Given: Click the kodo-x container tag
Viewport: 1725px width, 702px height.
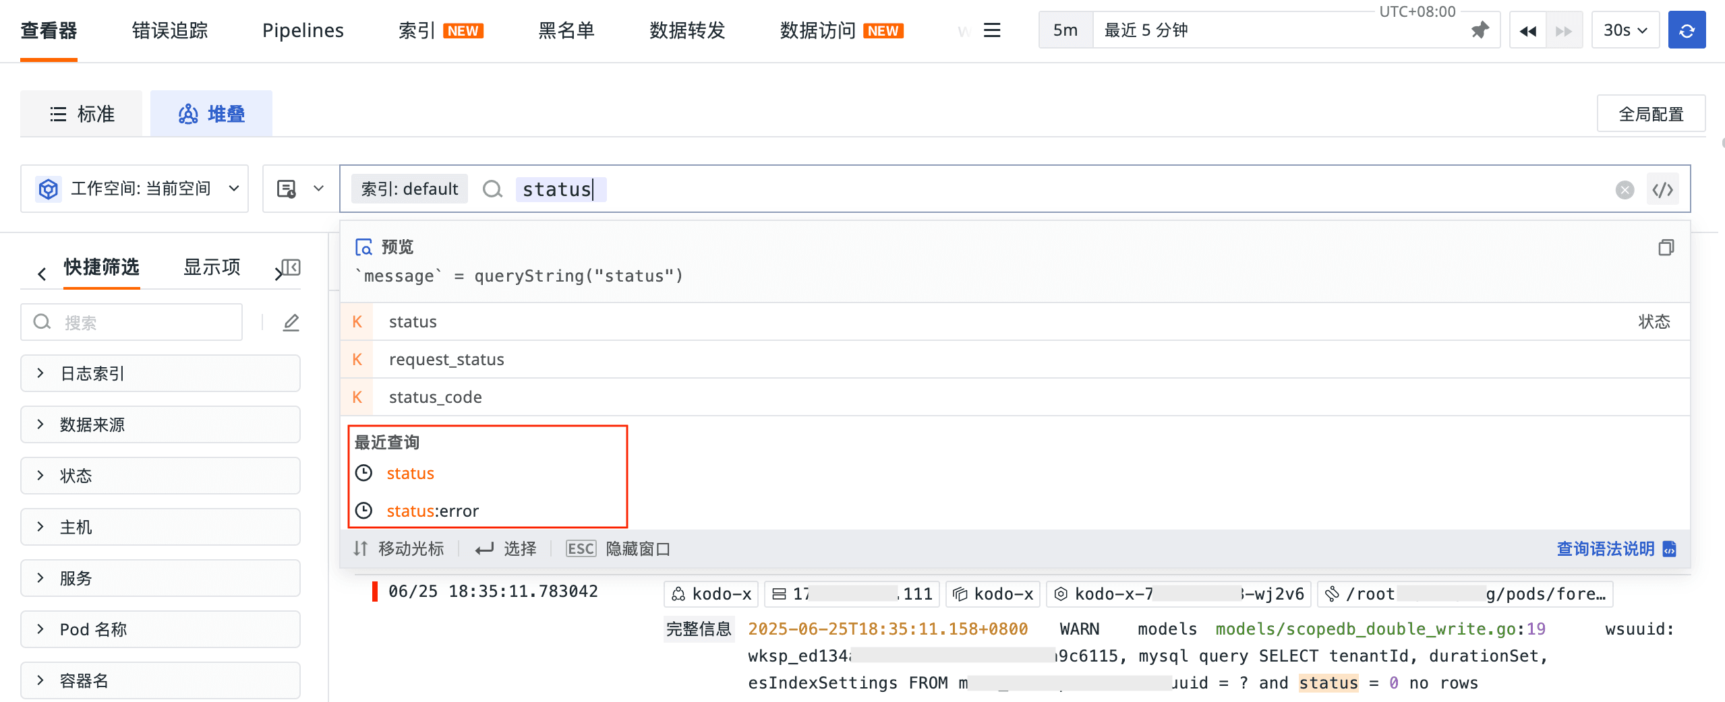Looking at the screenshot, I should (x=993, y=594).
